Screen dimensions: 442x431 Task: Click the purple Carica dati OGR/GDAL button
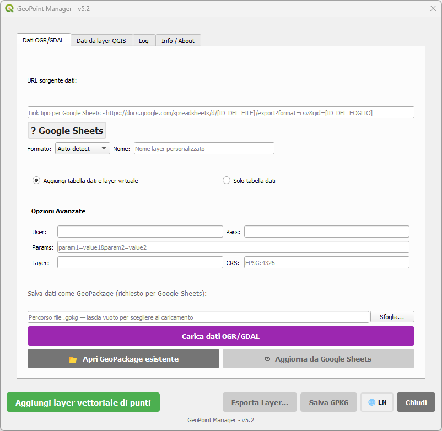click(x=220, y=336)
